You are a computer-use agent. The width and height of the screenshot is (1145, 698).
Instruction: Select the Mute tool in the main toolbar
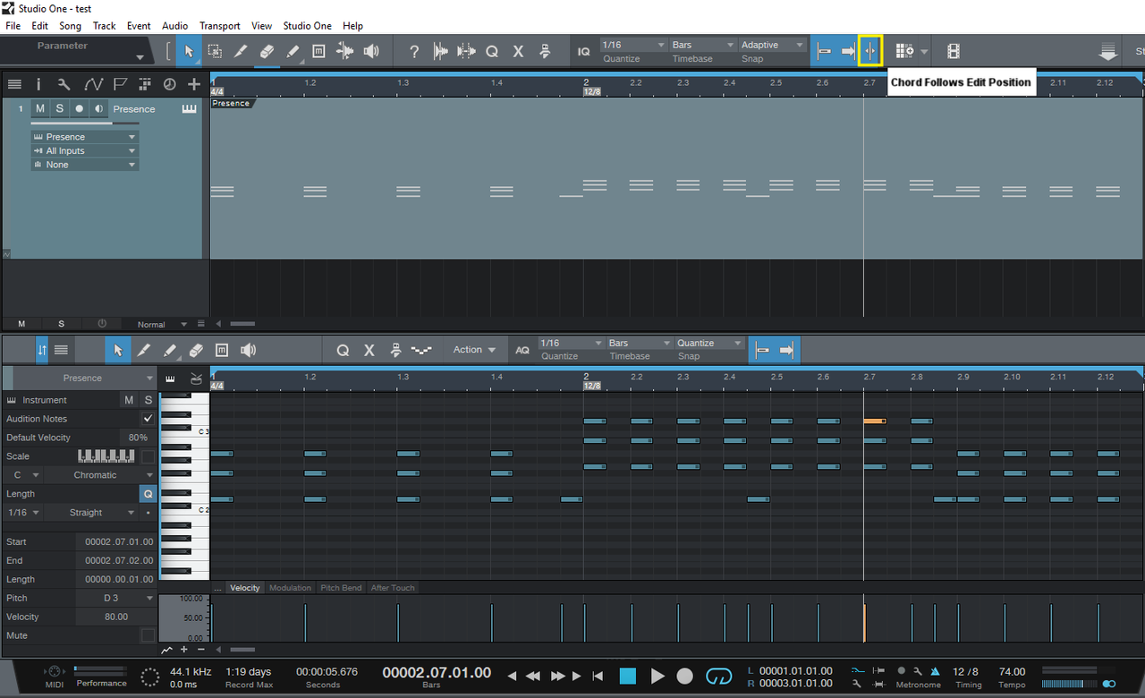coord(318,52)
